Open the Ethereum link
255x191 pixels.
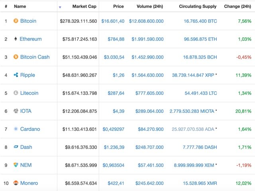coord(31,39)
